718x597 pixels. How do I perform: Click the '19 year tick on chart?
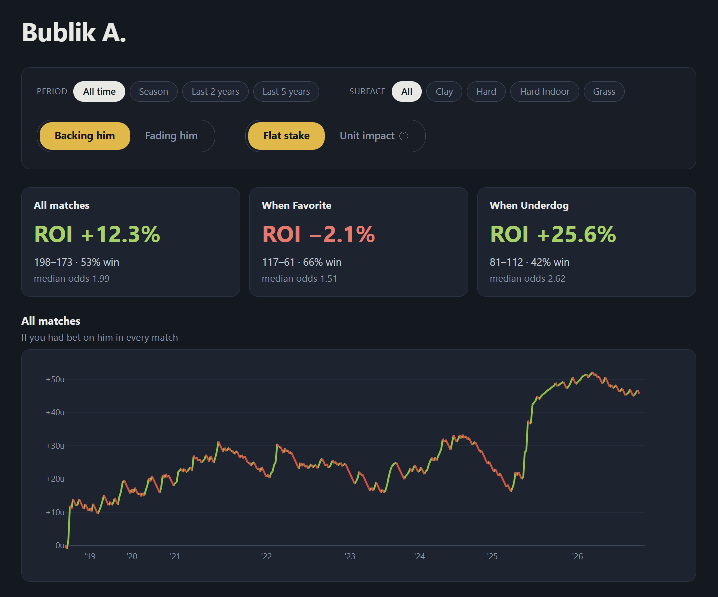tap(90, 556)
